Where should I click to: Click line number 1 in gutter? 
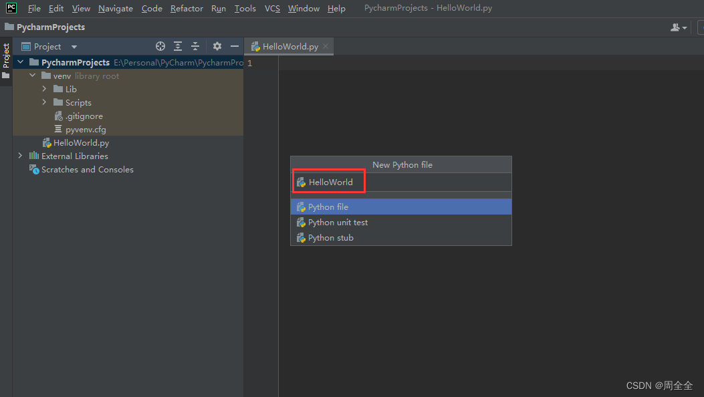pos(249,63)
